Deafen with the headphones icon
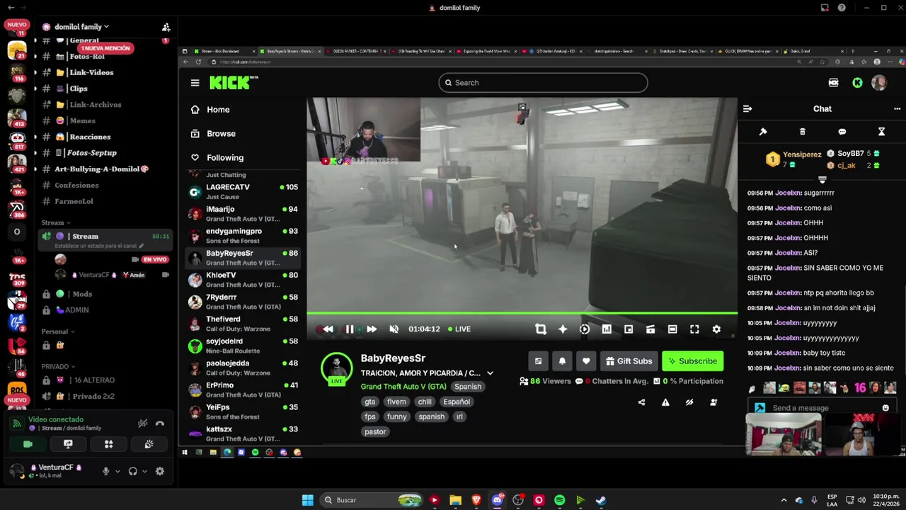Screen dimensions: 906x510 pos(132,471)
